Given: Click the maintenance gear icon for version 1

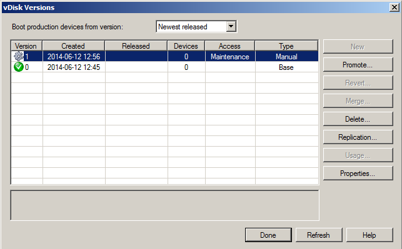Looking at the screenshot, I should 19,56.
